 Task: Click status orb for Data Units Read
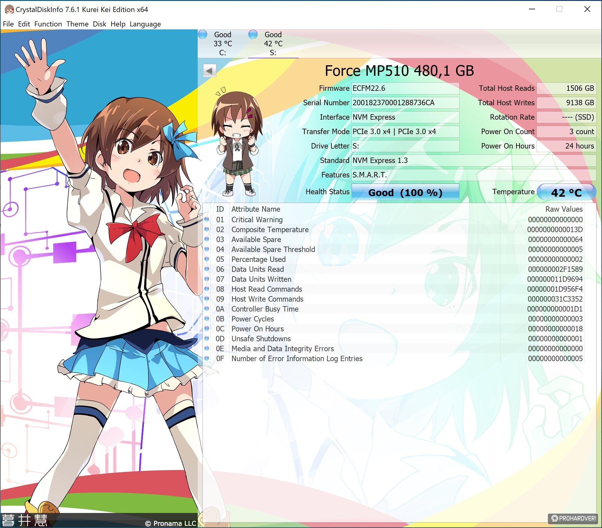207,269
